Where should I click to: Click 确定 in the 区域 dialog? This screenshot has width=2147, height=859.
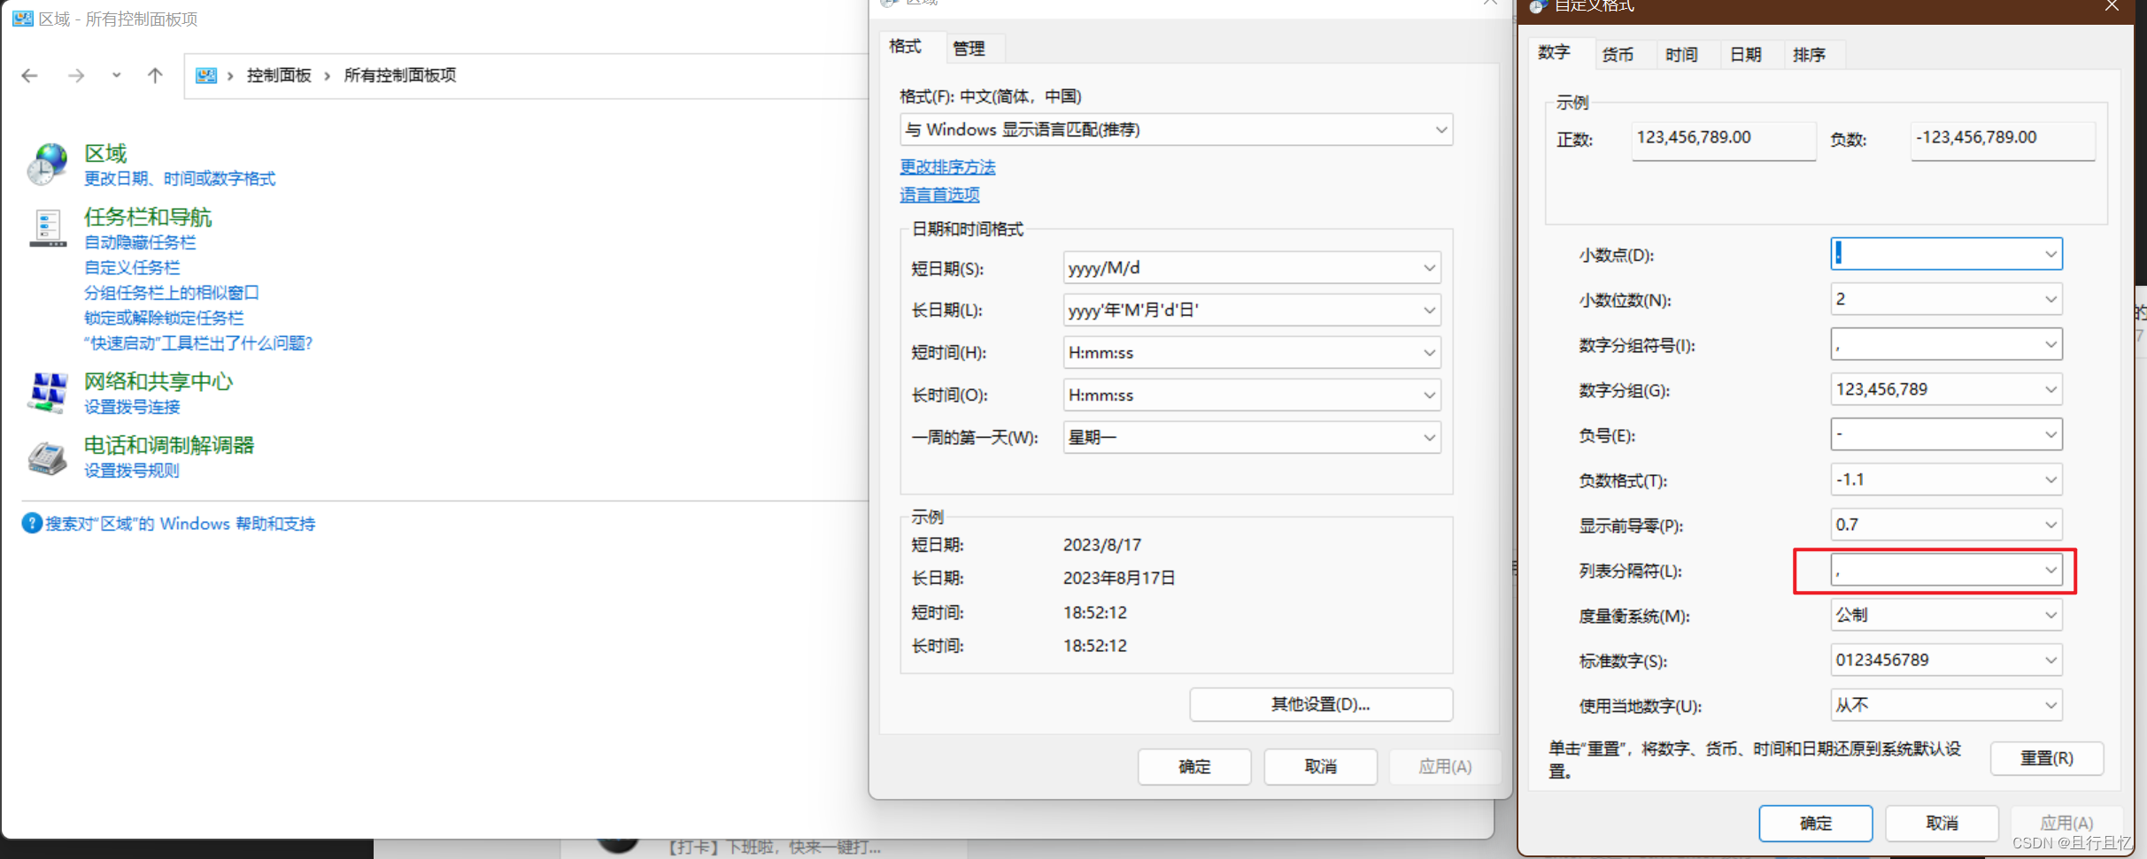1194,767
